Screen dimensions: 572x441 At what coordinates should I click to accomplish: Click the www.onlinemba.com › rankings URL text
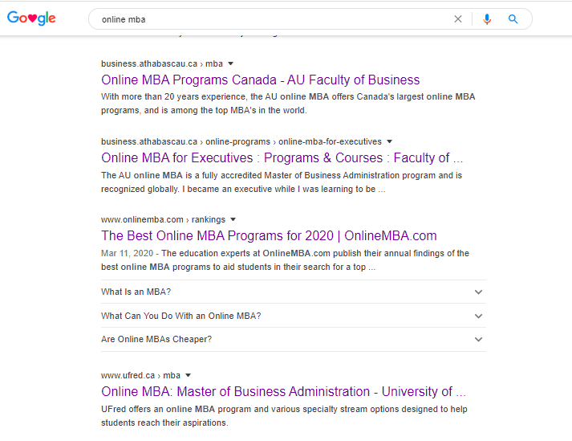[163, 219]
